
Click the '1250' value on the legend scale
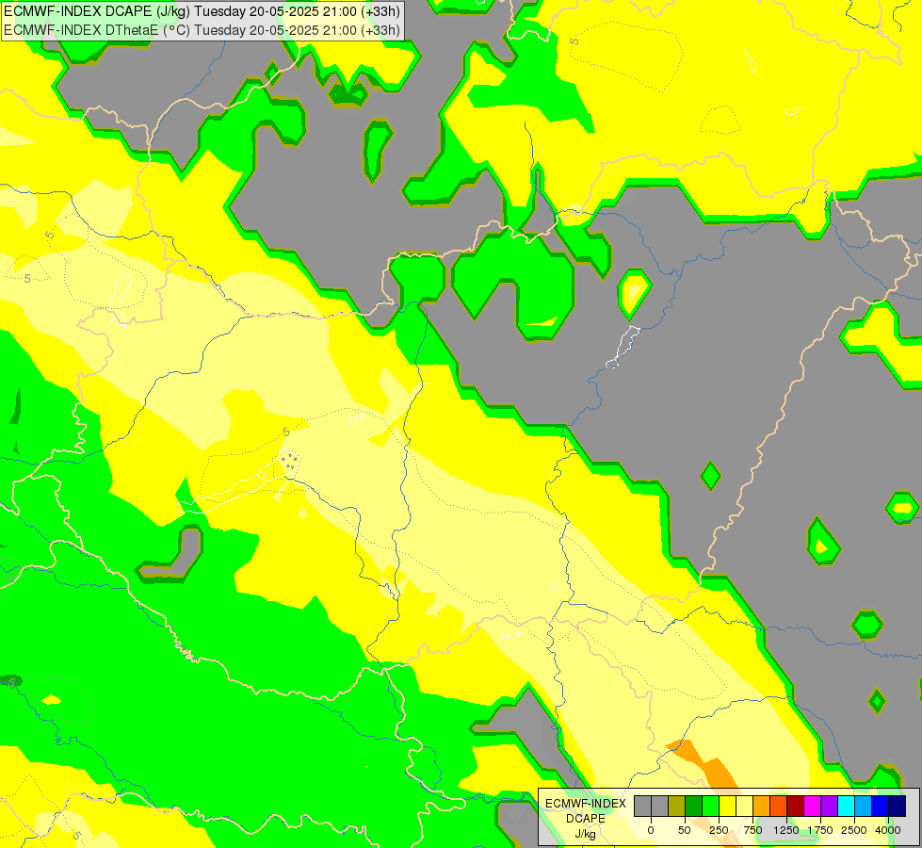pyautogui.click(x=786, y=830)
